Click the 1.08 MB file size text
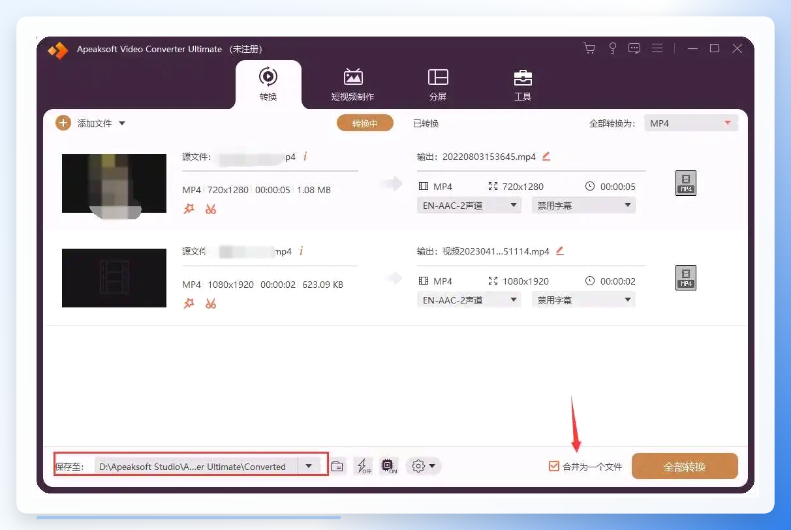This screenshot has height=530, width=791. (314, 190)
